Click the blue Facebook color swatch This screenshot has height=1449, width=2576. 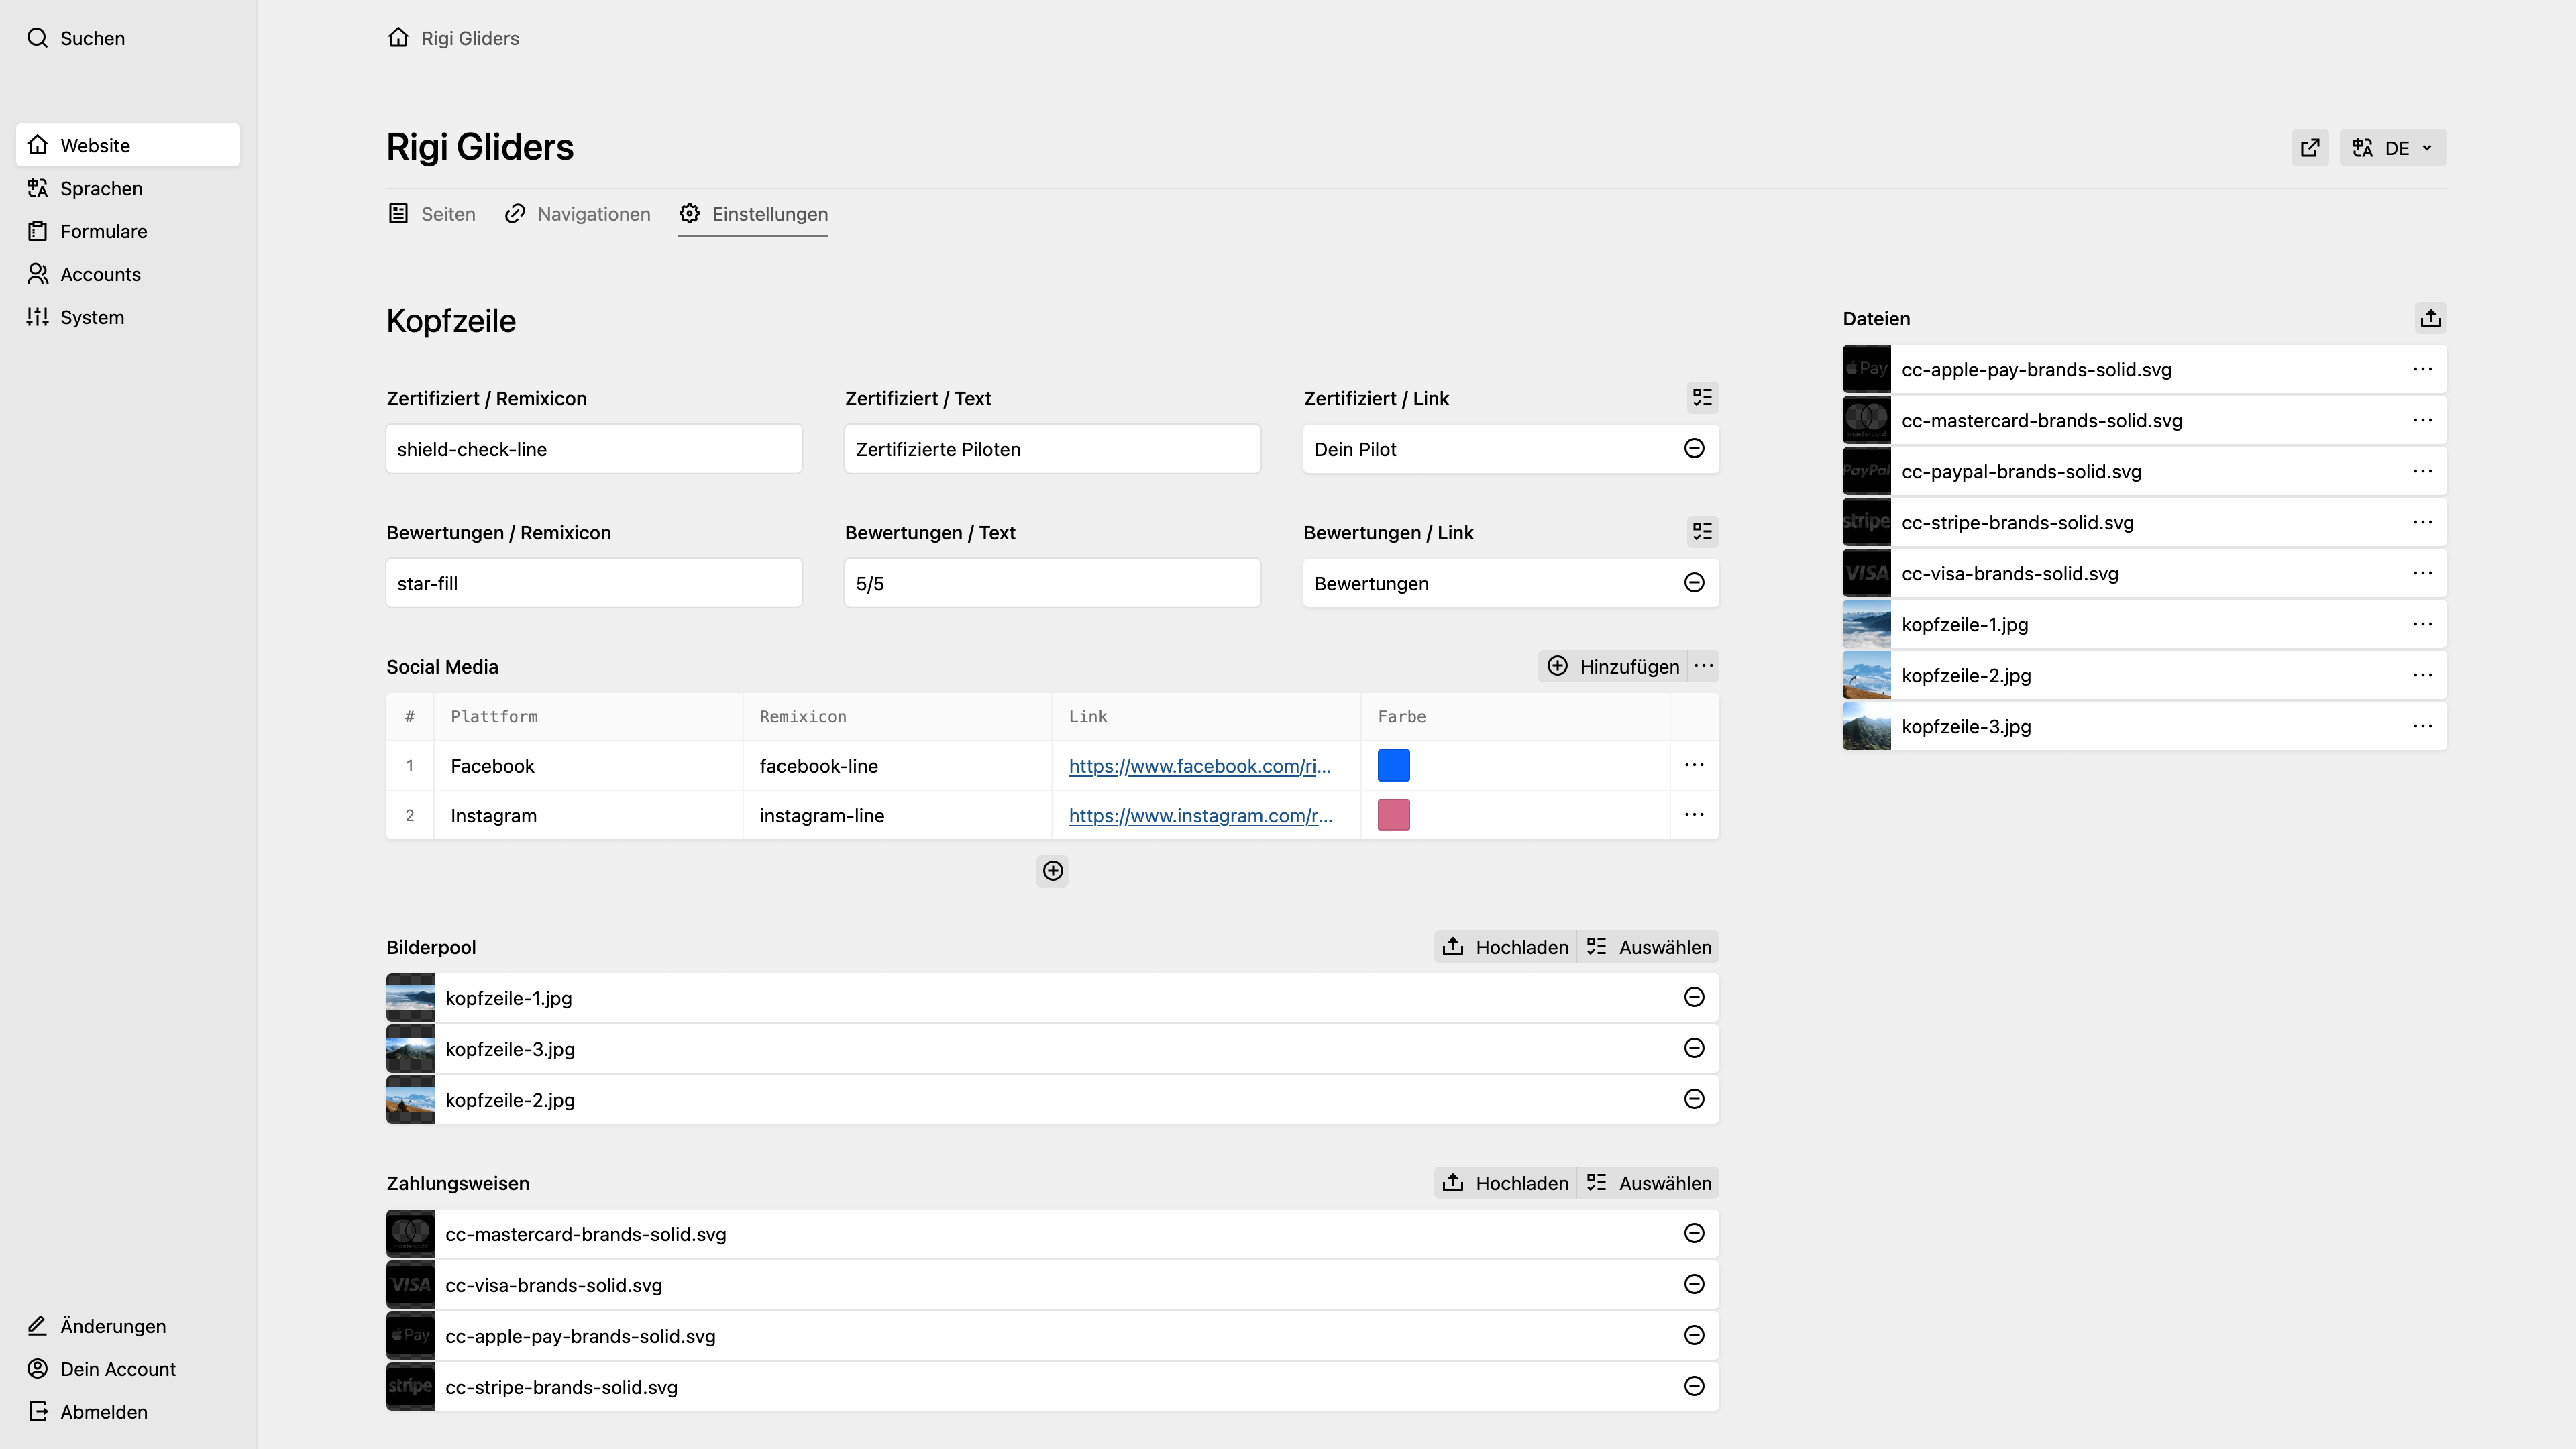(x=1393, y=765)
